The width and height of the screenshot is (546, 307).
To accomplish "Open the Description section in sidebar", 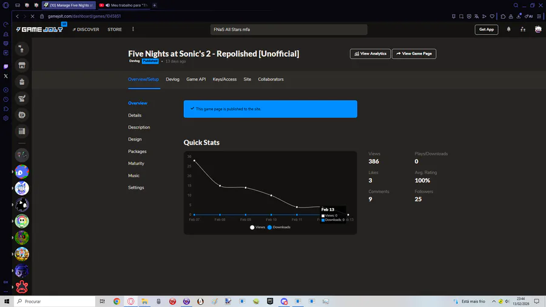I will [x=139, y=127].
